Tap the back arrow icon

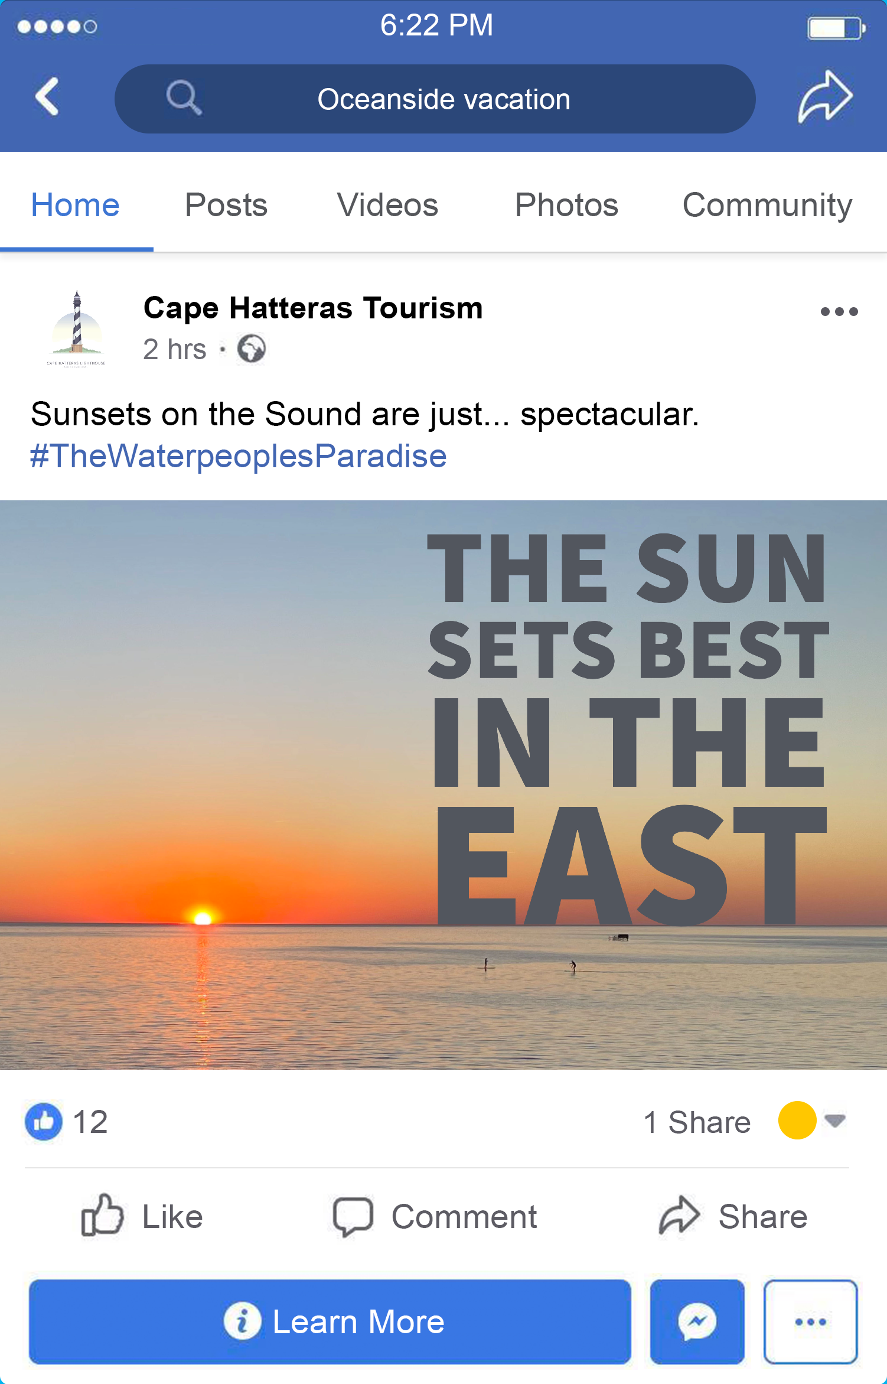(47, 96)
